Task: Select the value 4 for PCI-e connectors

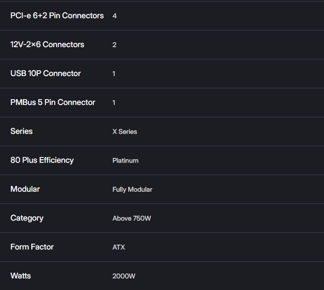Action: coord(114,16)
